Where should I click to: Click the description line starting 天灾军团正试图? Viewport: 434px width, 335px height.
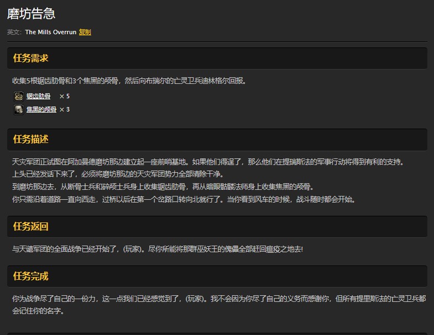208,162
